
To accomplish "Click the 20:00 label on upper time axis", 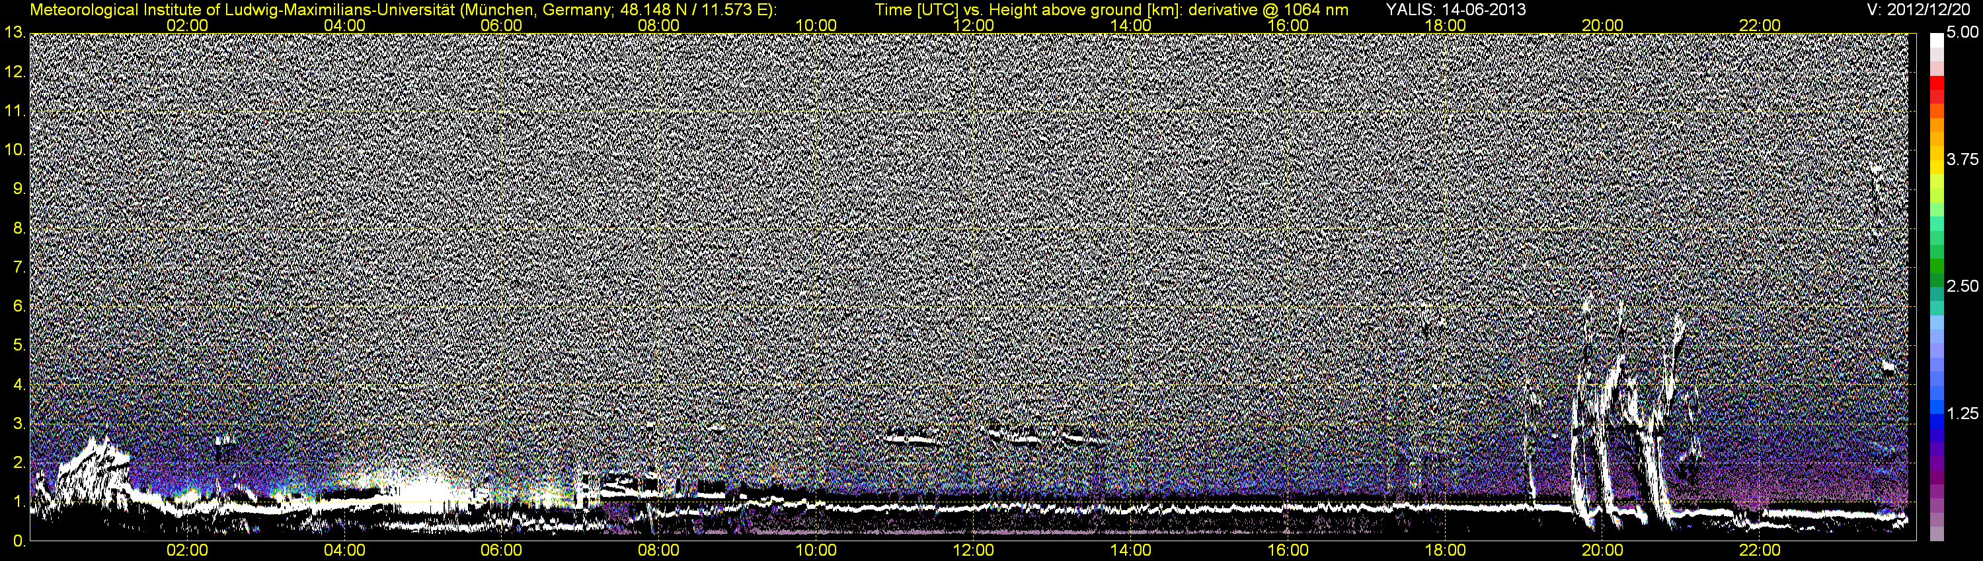I will coord(1603,25).
